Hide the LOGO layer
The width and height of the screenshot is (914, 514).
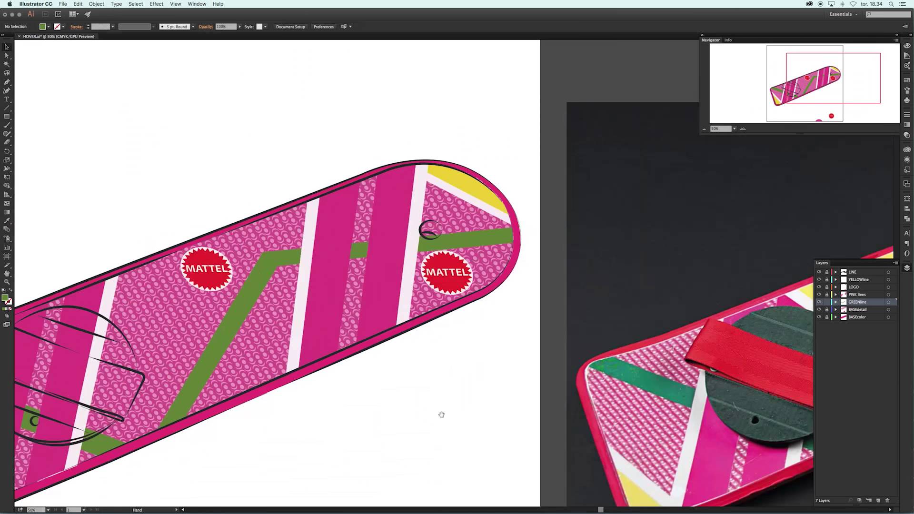coord(819,287)
